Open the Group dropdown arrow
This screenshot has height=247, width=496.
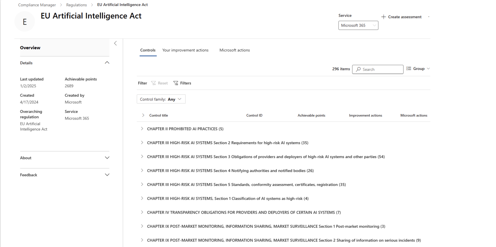428,69
